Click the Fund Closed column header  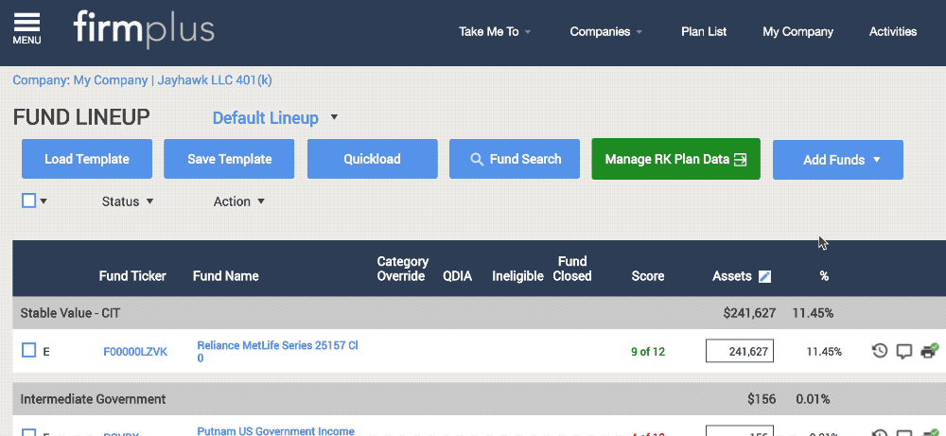[572, 269]
